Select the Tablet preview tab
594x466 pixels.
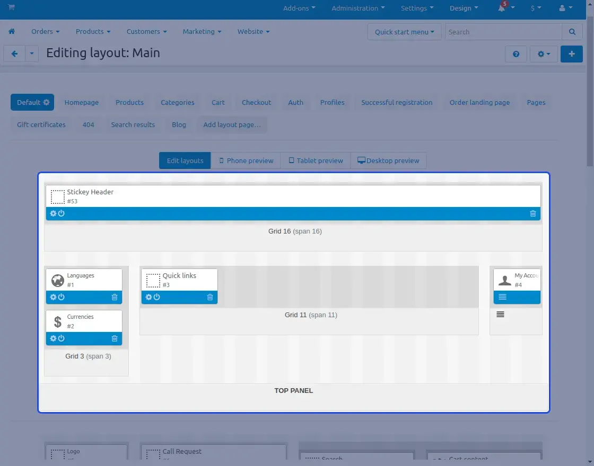[x=316, y=161]
